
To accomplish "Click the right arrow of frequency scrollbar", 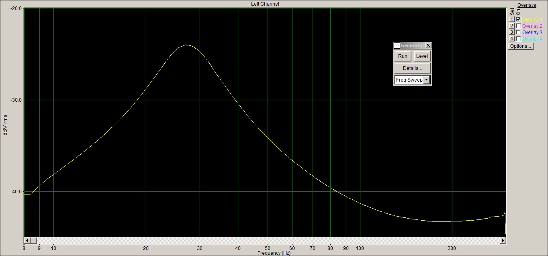I will coord(503,240).
